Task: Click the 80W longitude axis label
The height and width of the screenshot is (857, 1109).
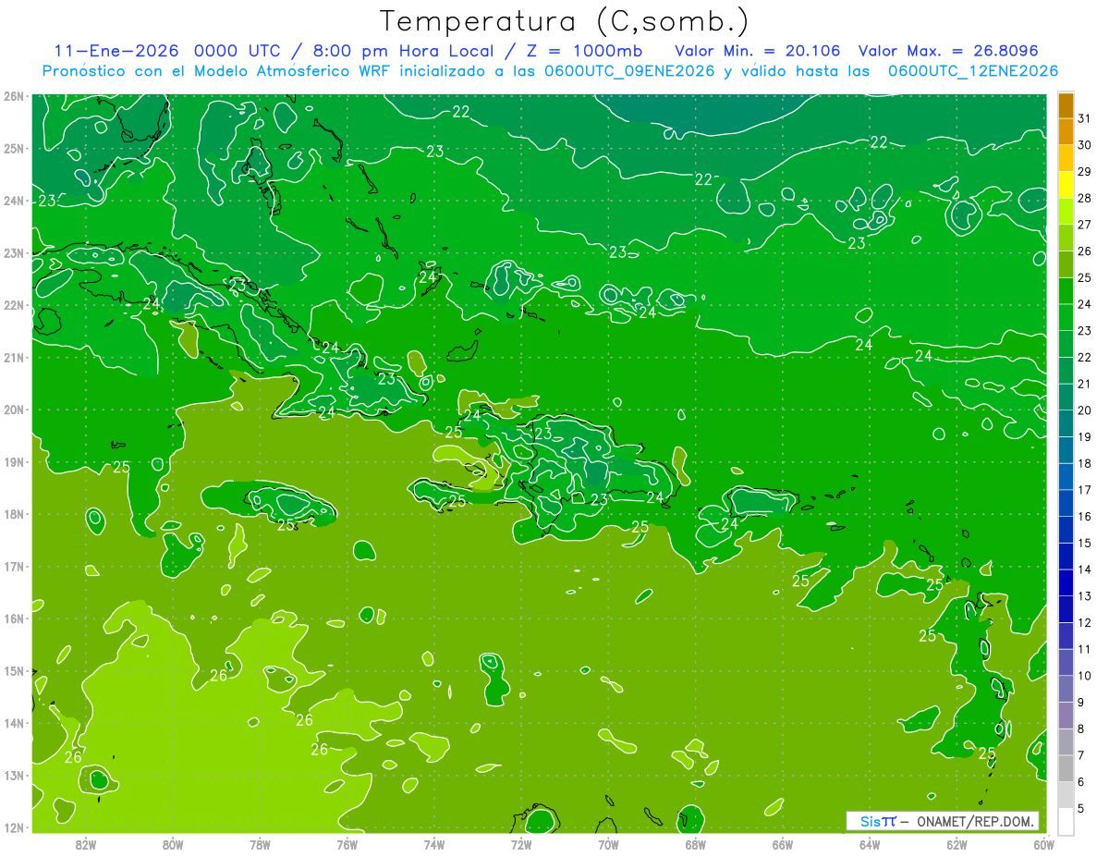Action: (x=173, y=843)
